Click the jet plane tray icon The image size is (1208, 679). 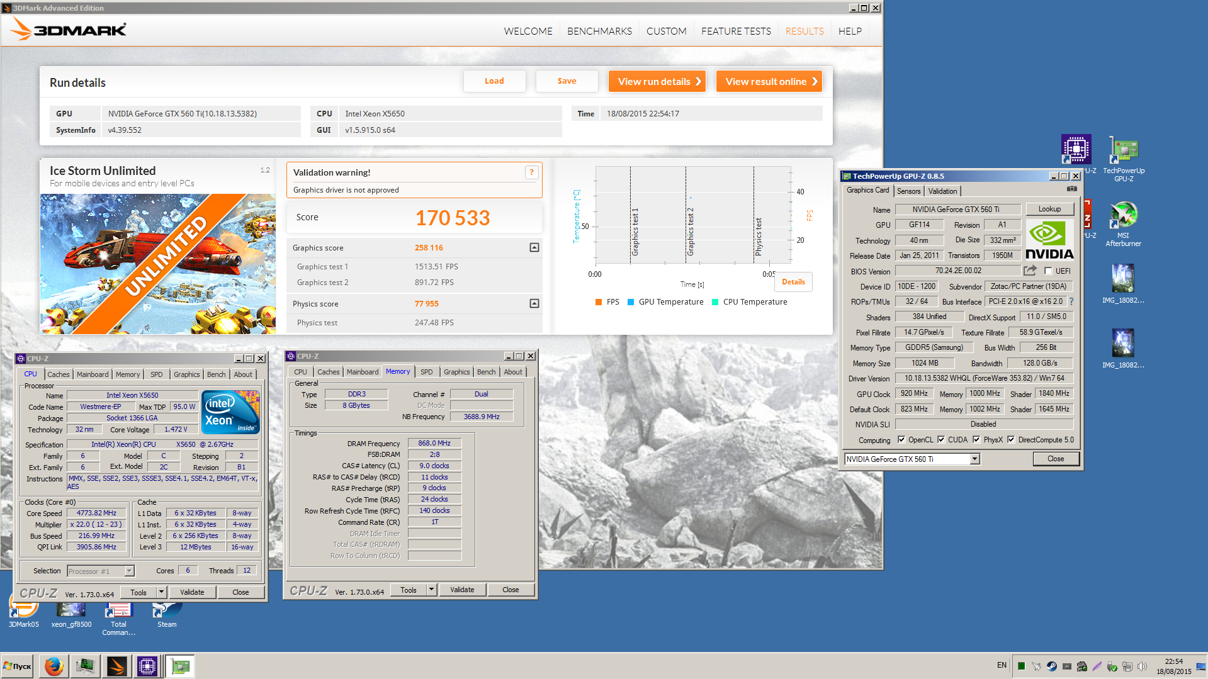[1037, 666]
